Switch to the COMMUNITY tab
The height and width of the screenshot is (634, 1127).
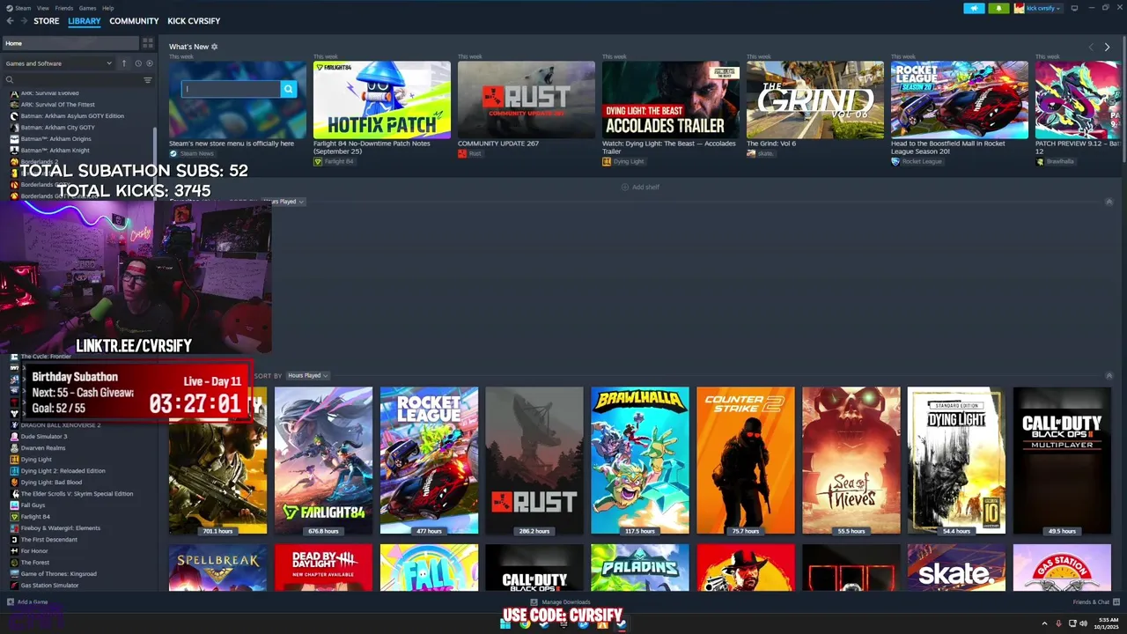pos(134,21)
